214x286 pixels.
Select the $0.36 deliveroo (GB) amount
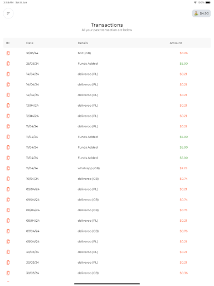(x=183, y=273)
